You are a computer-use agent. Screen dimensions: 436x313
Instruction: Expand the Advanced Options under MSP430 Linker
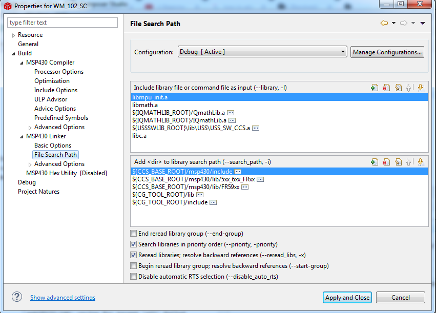31,163
